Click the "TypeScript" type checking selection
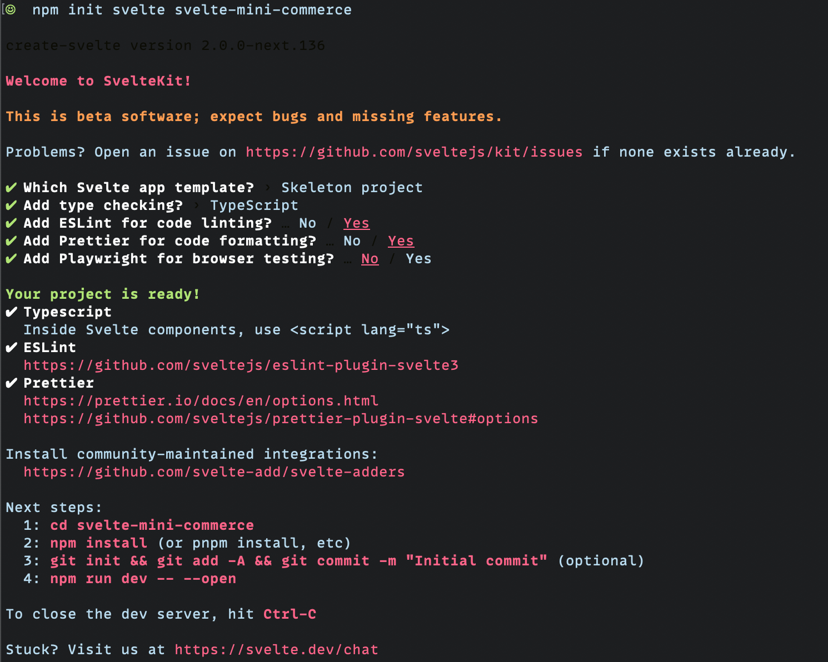The width and height of the screenshot is (828, 662). 254,205
